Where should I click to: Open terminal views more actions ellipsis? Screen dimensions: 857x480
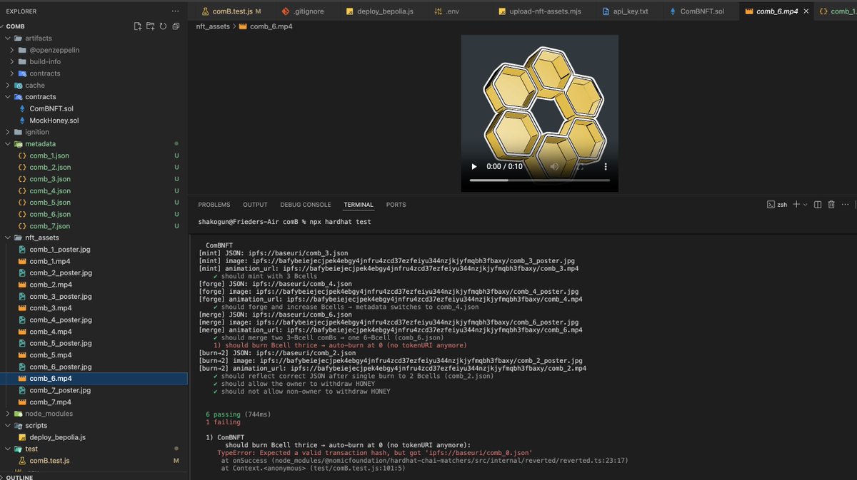845,204
